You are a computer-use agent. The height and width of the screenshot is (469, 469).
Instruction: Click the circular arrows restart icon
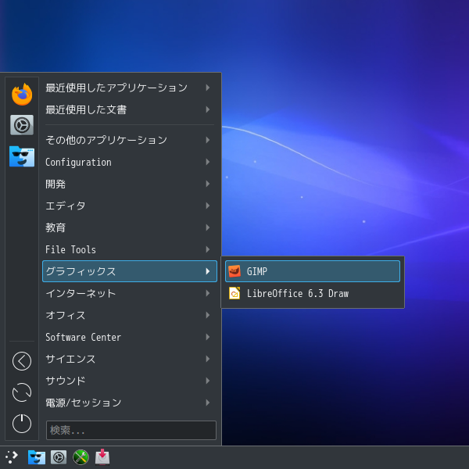22,392
